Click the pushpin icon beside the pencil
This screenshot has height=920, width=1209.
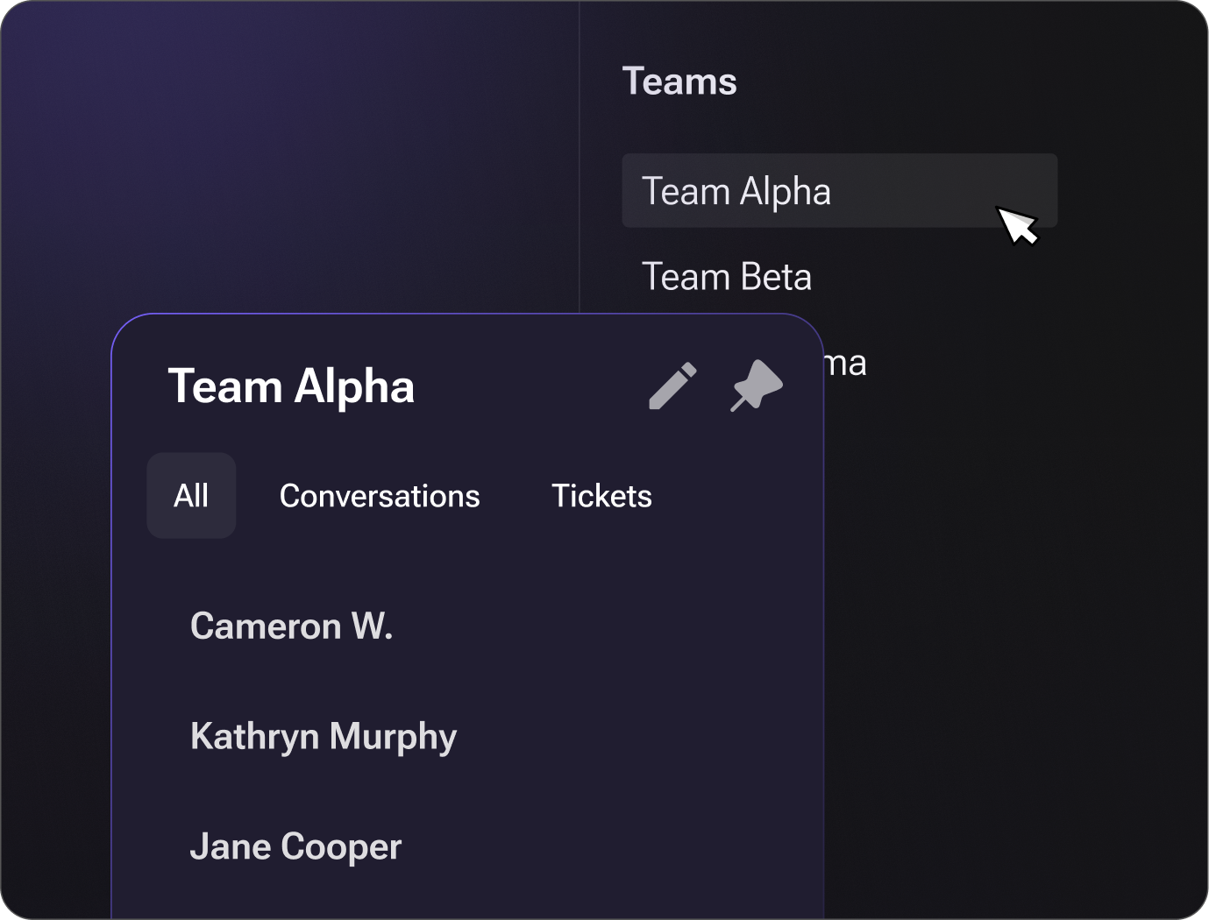click(x=756, y=386)
